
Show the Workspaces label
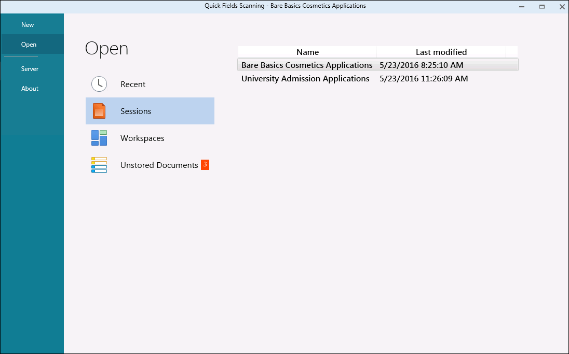[x=142, y=138]
